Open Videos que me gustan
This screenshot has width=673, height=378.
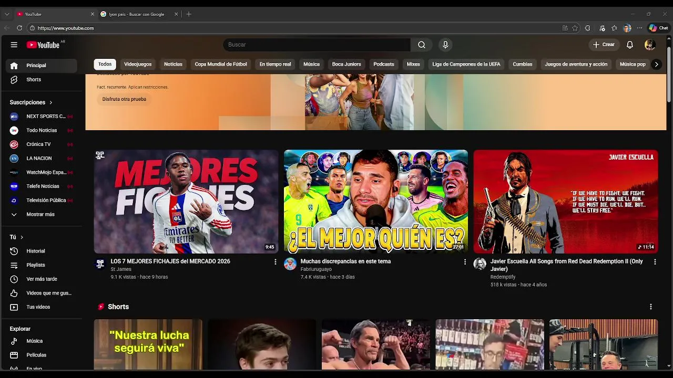click(x=42, y=293)
